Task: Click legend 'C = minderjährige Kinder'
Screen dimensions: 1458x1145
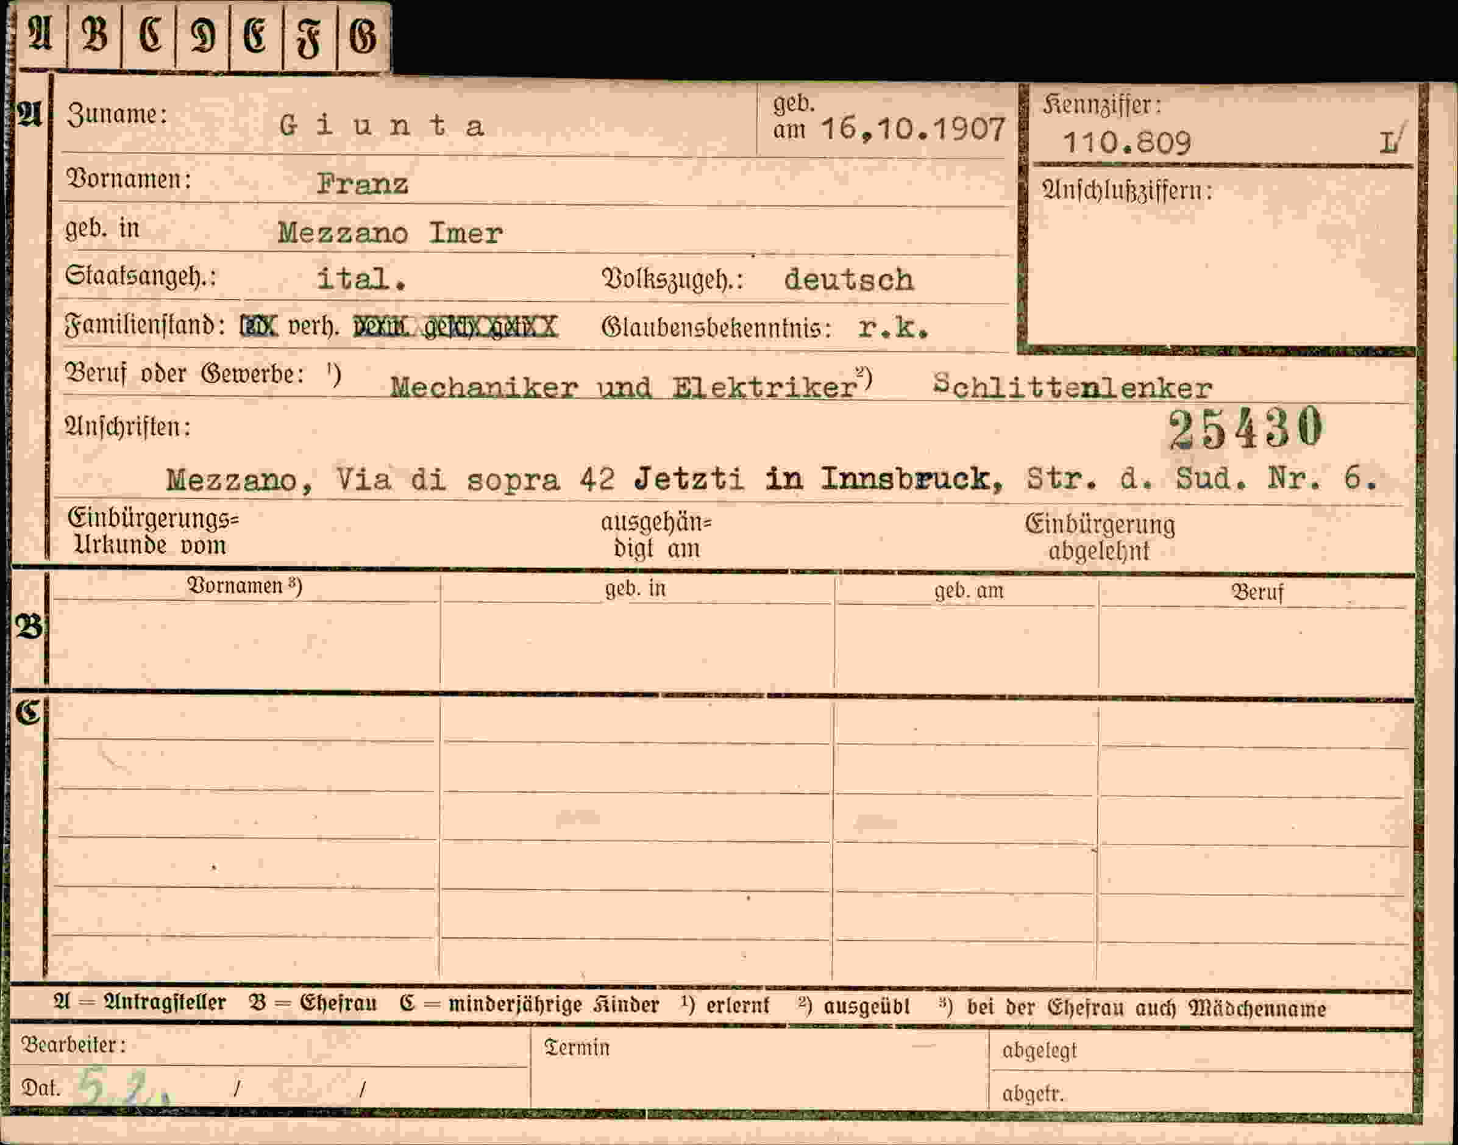Action: point(529,1004)
